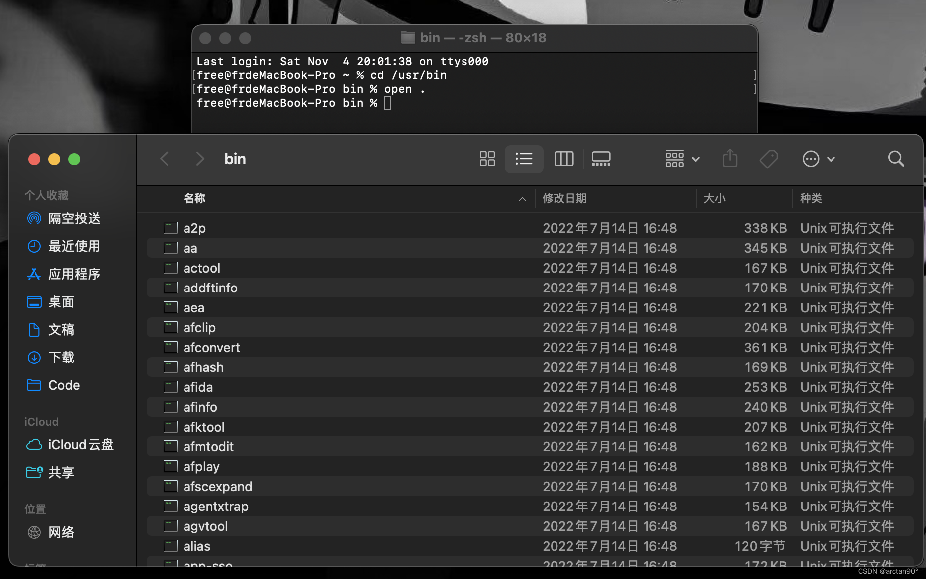Select the afplay executable file
Viewport: 926px width, 579px height.
tap(201, 466)
